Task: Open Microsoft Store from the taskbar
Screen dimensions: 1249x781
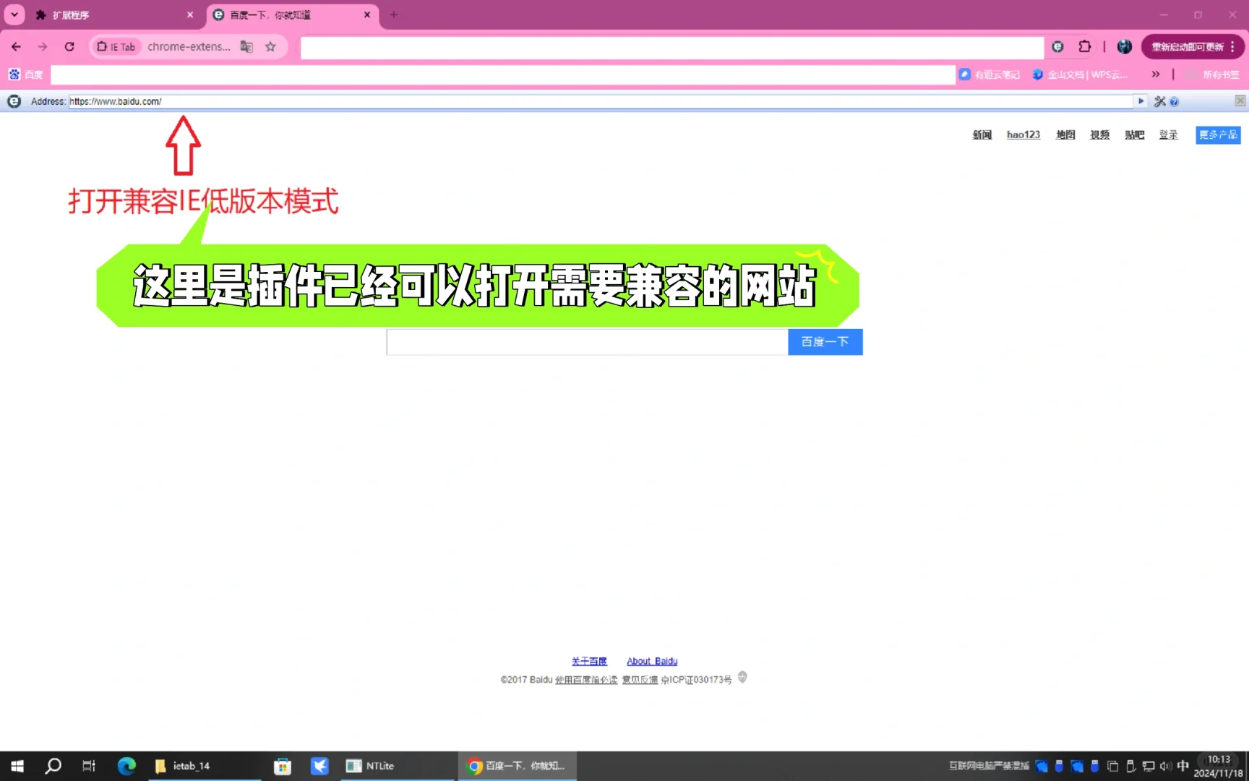Action: tap(283, 766)
